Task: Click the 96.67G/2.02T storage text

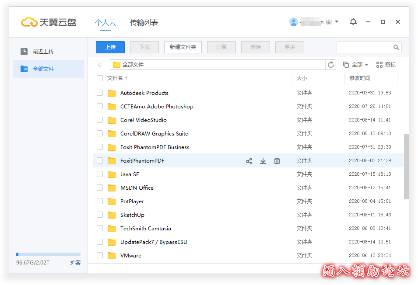Action: (x=33, y=263)
